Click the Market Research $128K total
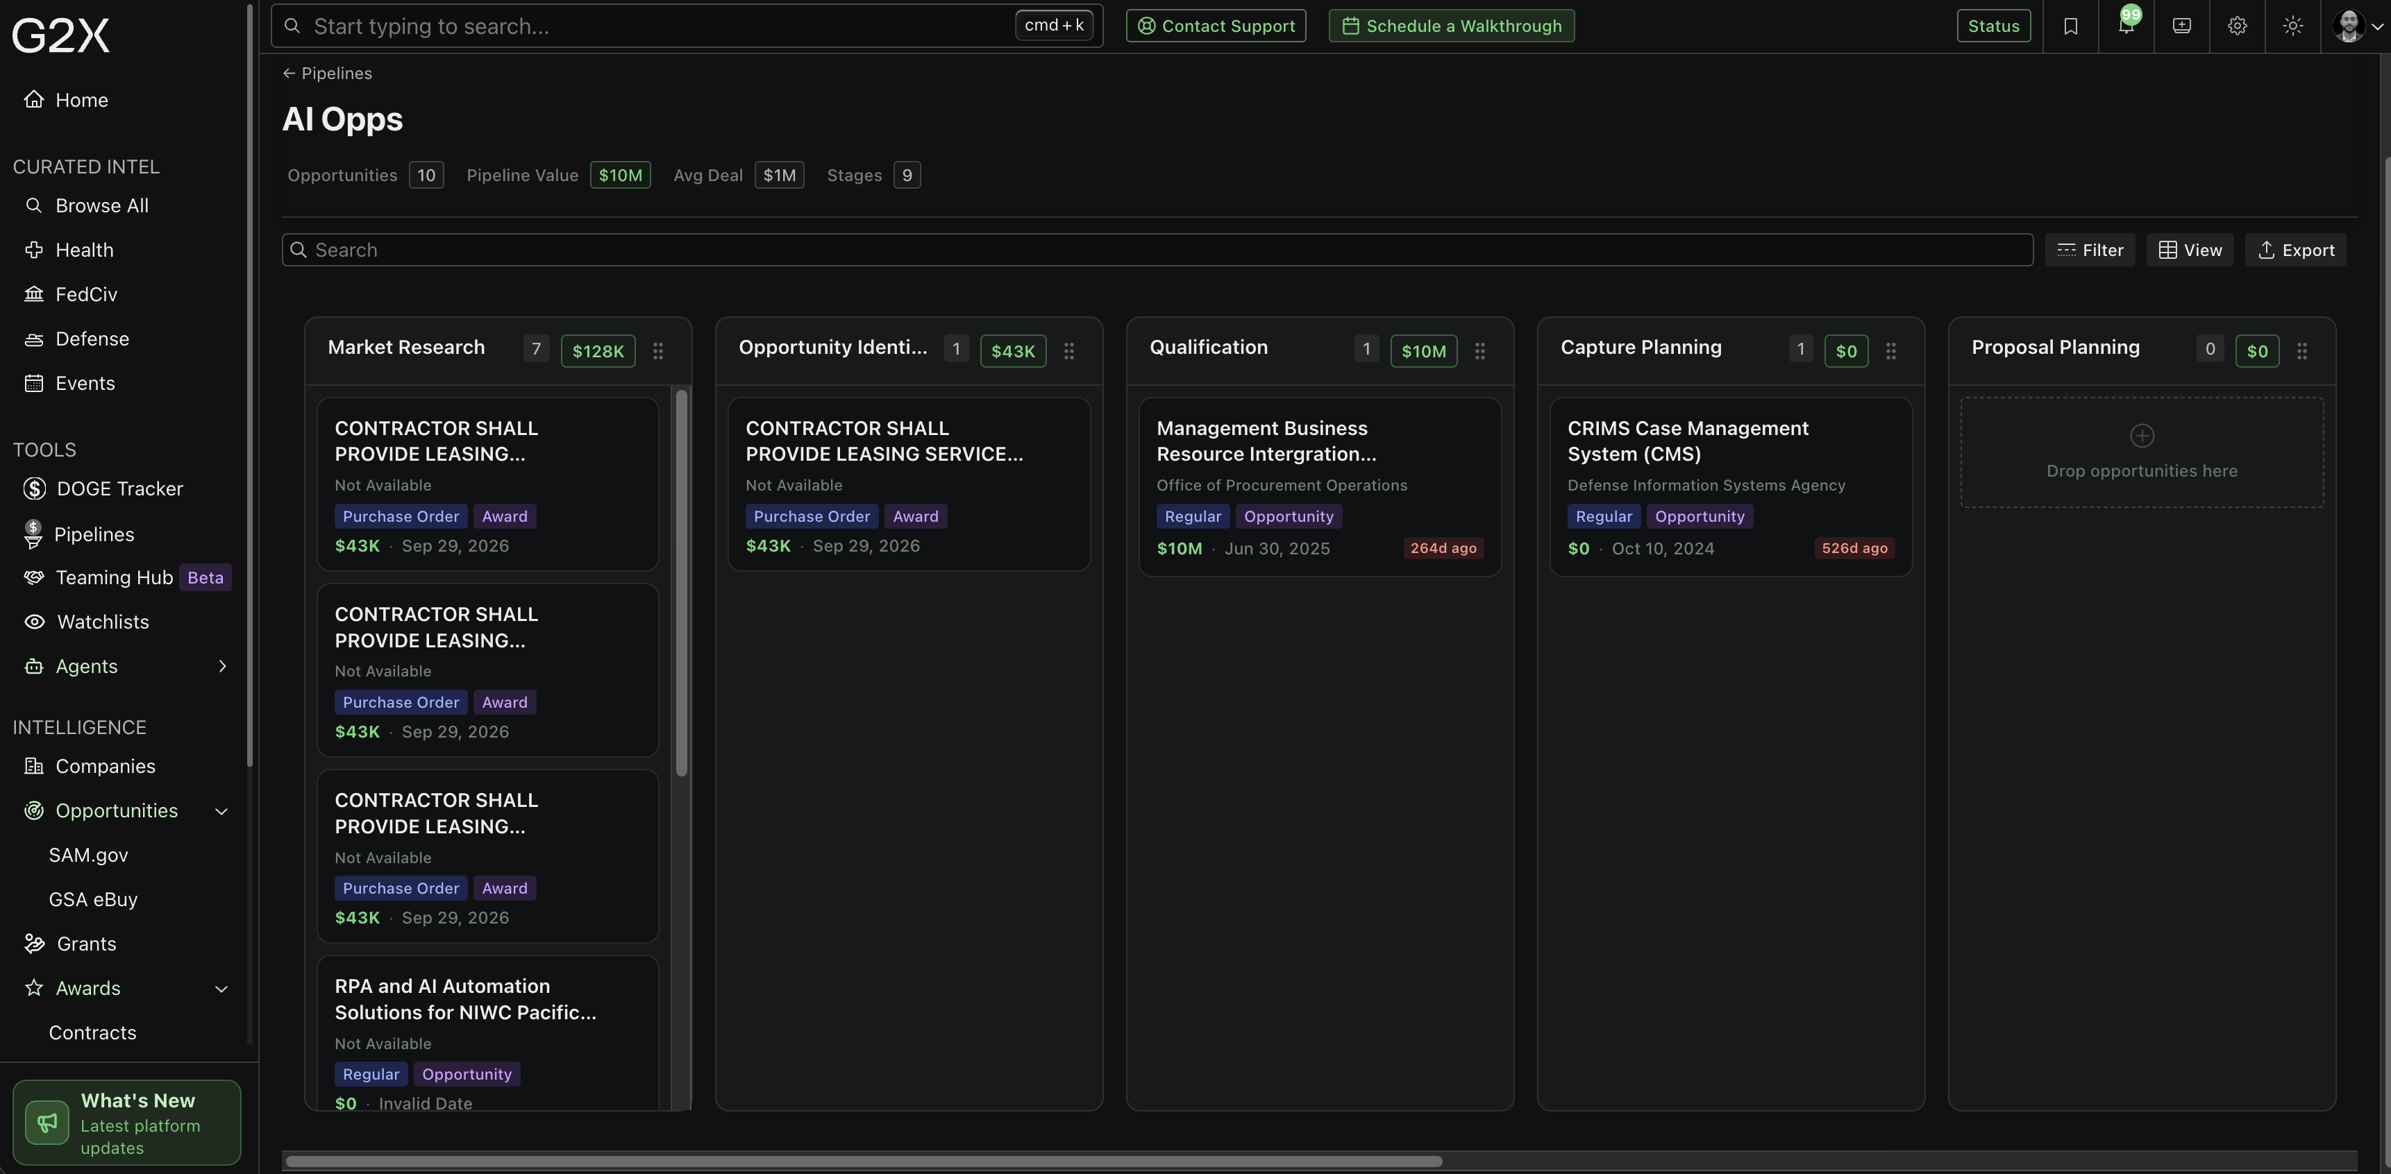This screenshot has width=2391, height=1174. (x=598, y=352)
